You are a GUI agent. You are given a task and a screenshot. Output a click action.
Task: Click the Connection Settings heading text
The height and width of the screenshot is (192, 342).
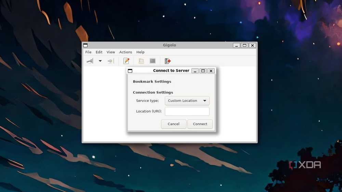click(x=153, y=92)
